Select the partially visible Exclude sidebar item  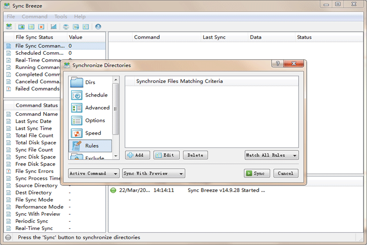tap(90, 157)
